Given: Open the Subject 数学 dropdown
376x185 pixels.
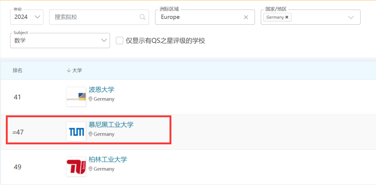Looking at the screenshot, I should coord(60,40).
